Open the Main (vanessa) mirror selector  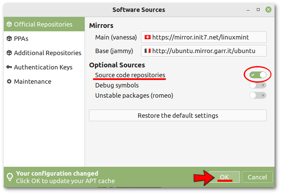click(204, 37)
